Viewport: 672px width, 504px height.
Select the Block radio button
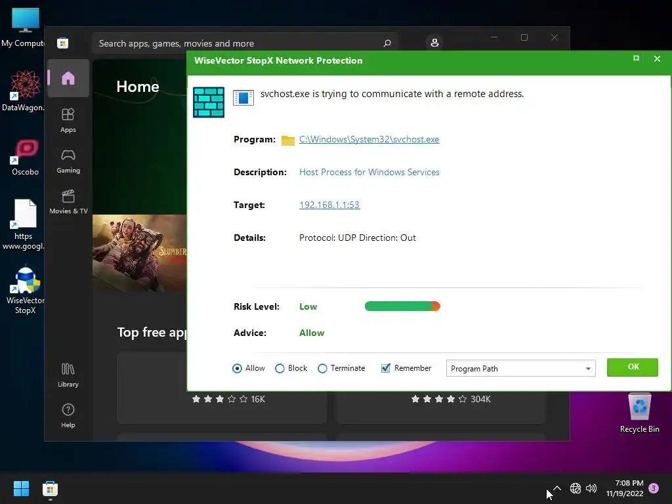[x=280, y=369]
